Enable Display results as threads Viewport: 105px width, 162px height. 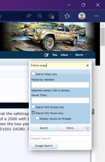click(37, 118)
